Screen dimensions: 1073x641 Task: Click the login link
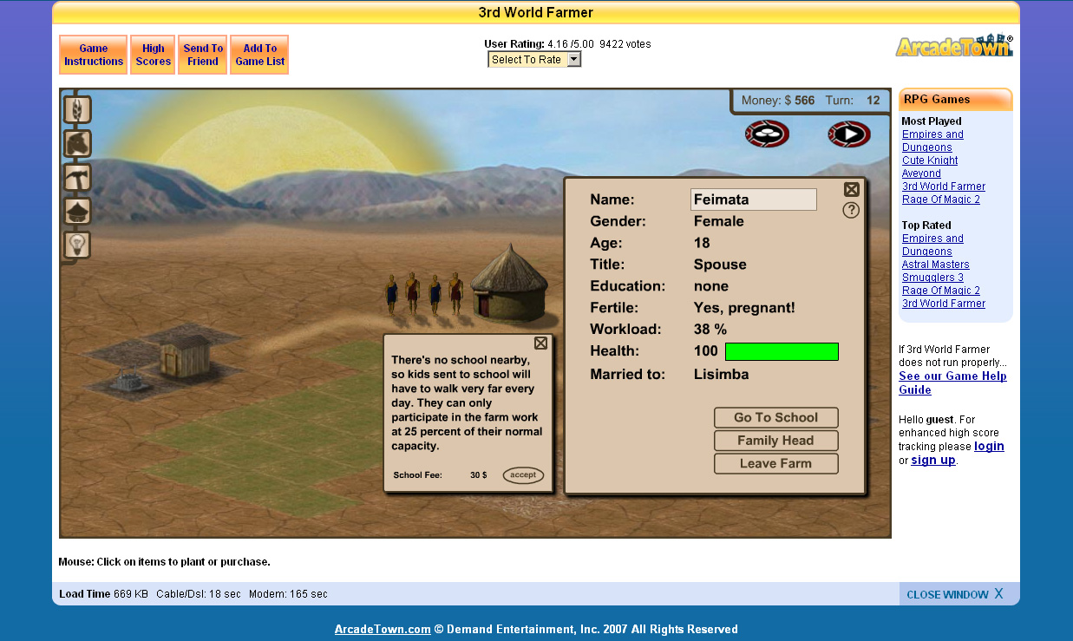(x=989, y=446)
